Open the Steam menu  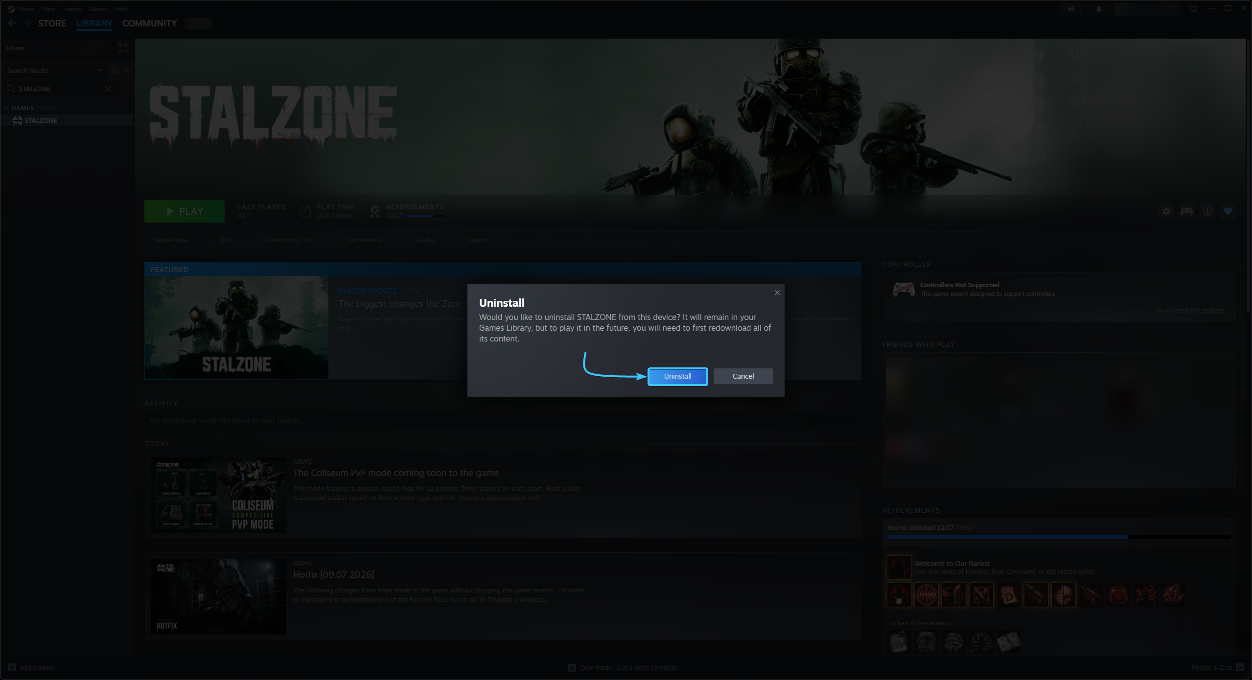(26, 9)
